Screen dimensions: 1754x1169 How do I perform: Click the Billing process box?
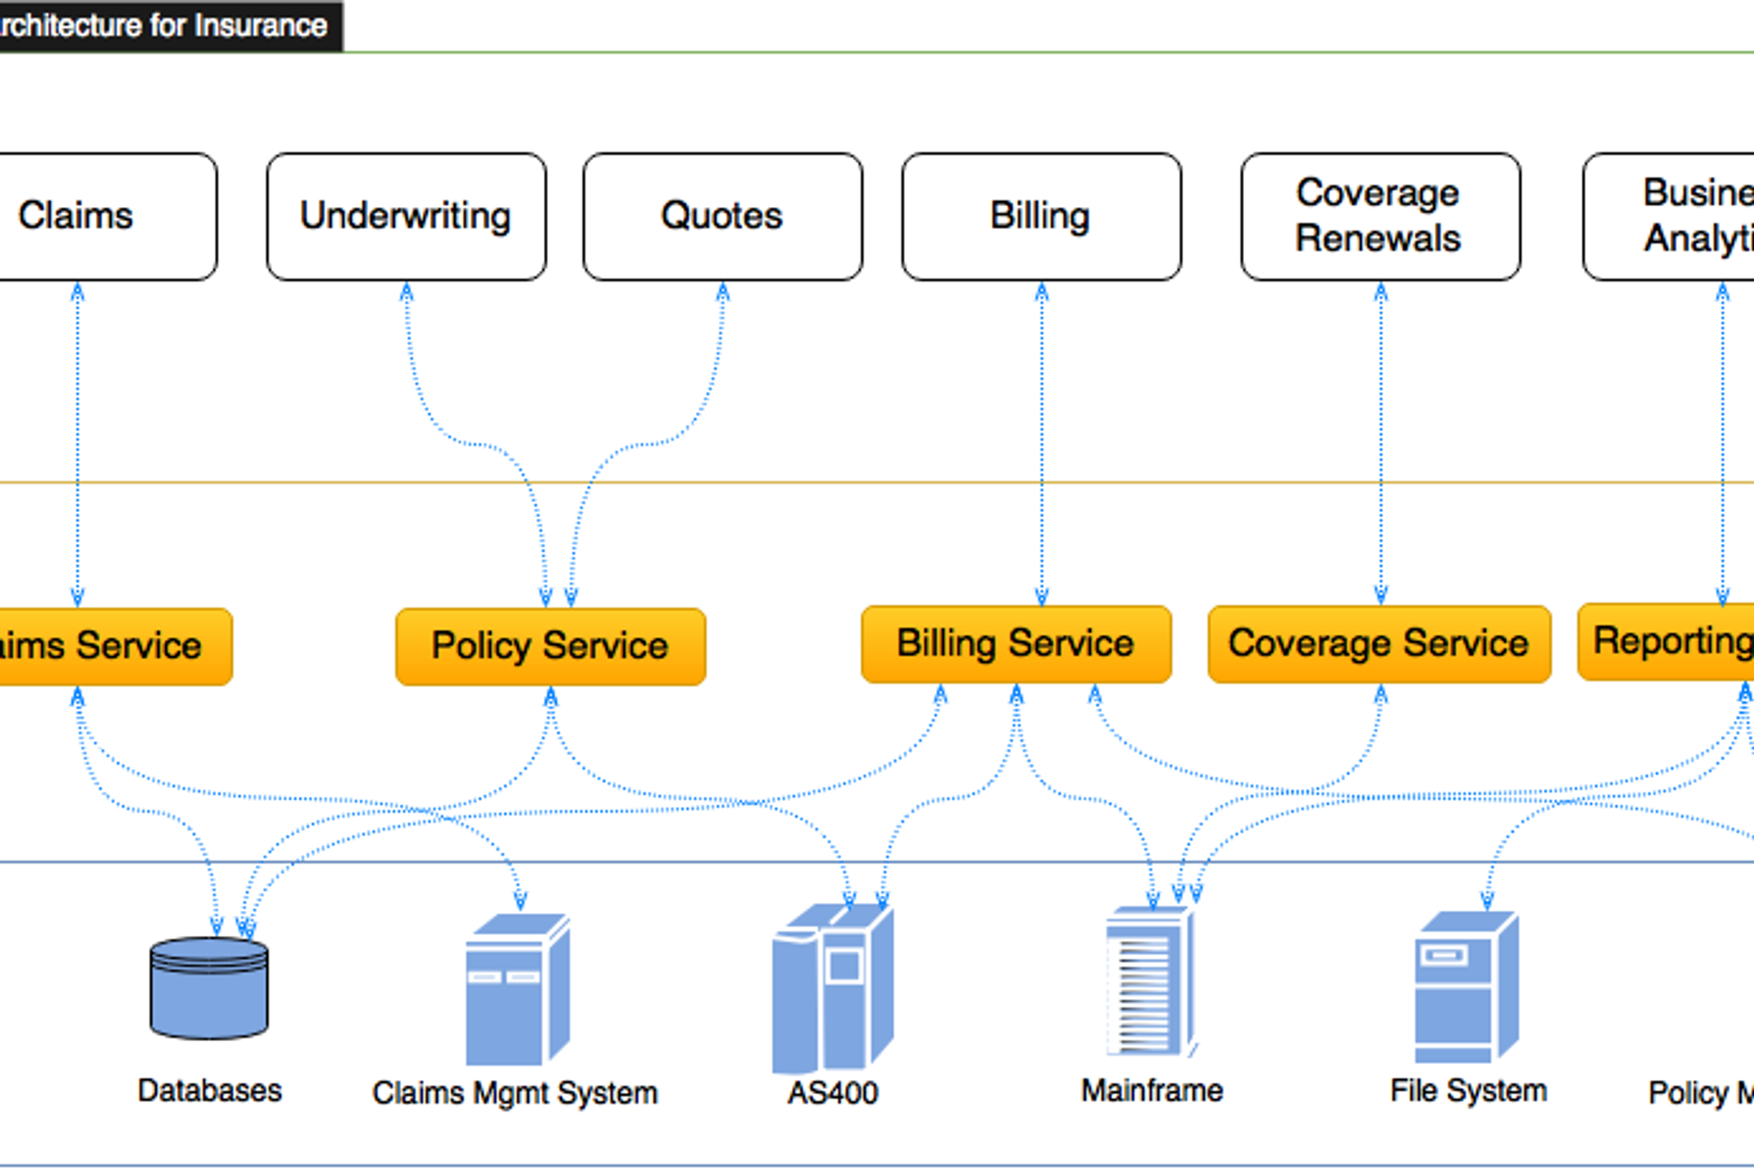[1041, 216]
